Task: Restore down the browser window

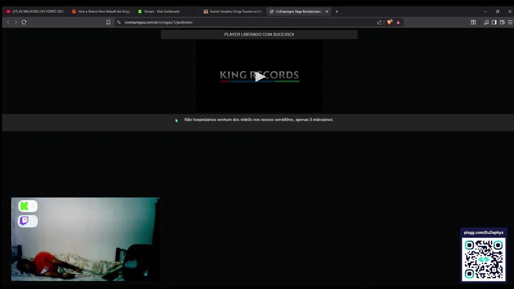Action: 498,11
